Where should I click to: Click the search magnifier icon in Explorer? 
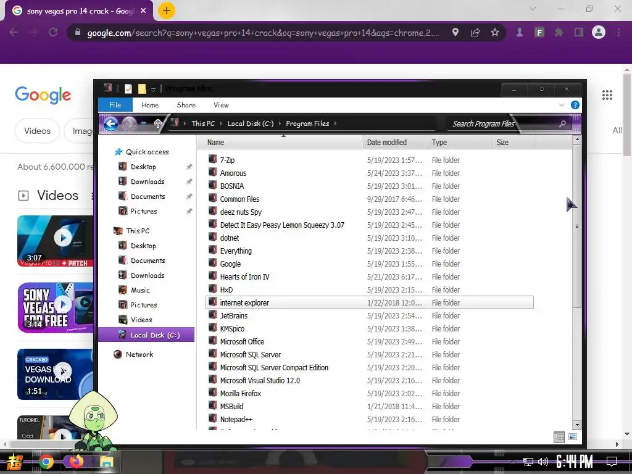[x=563, y=123]
